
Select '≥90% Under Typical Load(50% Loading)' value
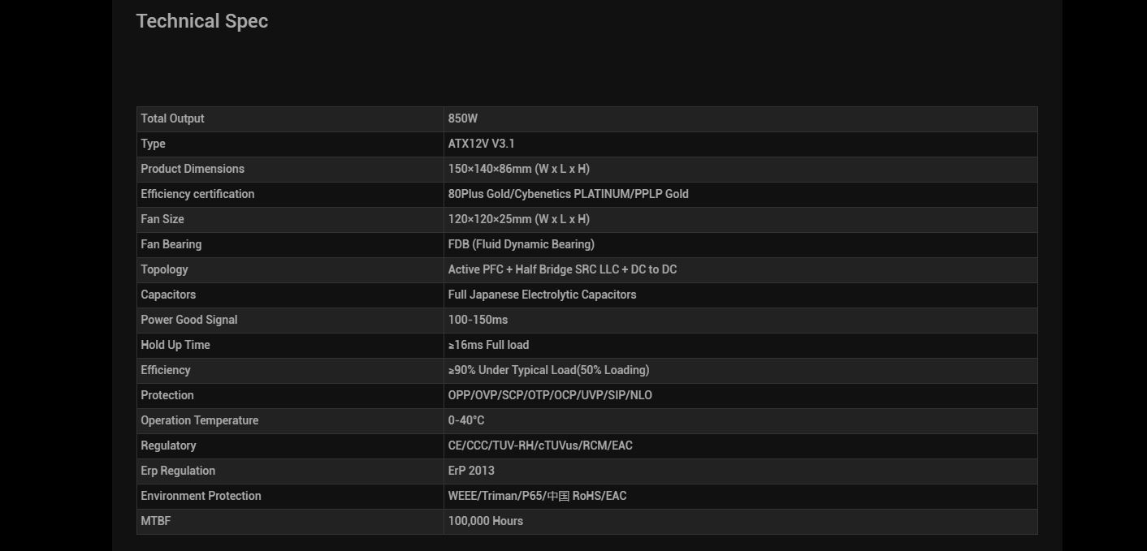pos(549,370)
